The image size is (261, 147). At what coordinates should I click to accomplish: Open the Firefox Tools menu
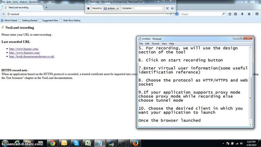click(46, 2)
